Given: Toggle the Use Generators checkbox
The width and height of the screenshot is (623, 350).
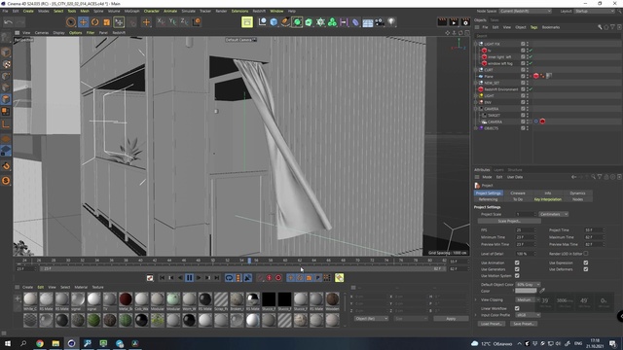Looking at the screenshot, I should click(517, 269).
